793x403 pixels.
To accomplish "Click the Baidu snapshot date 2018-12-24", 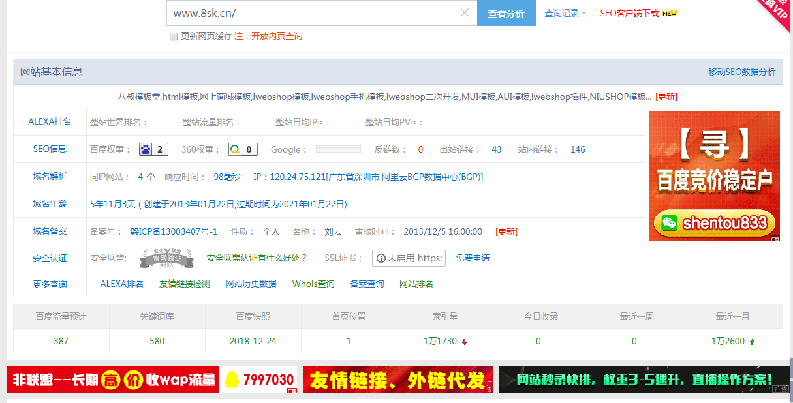I will click(253, 341).
